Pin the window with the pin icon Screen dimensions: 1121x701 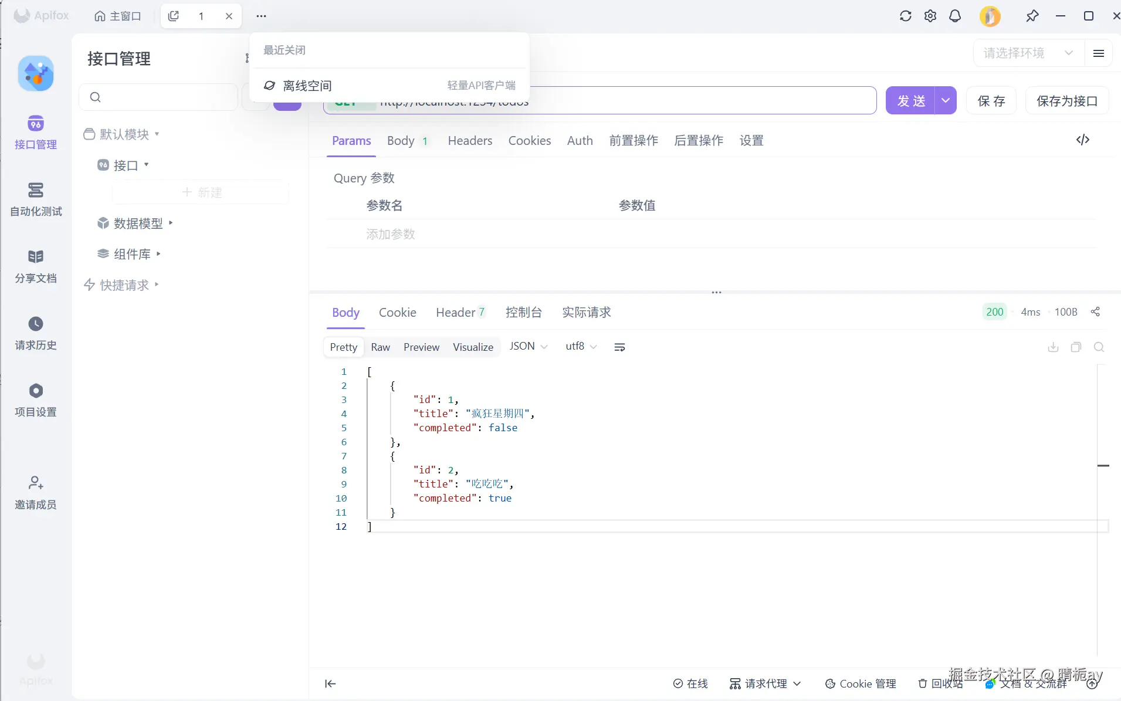(x=1032, y=16)
